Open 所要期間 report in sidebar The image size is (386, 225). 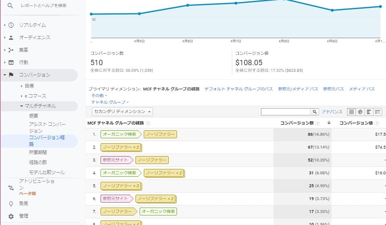click(38, 152)
